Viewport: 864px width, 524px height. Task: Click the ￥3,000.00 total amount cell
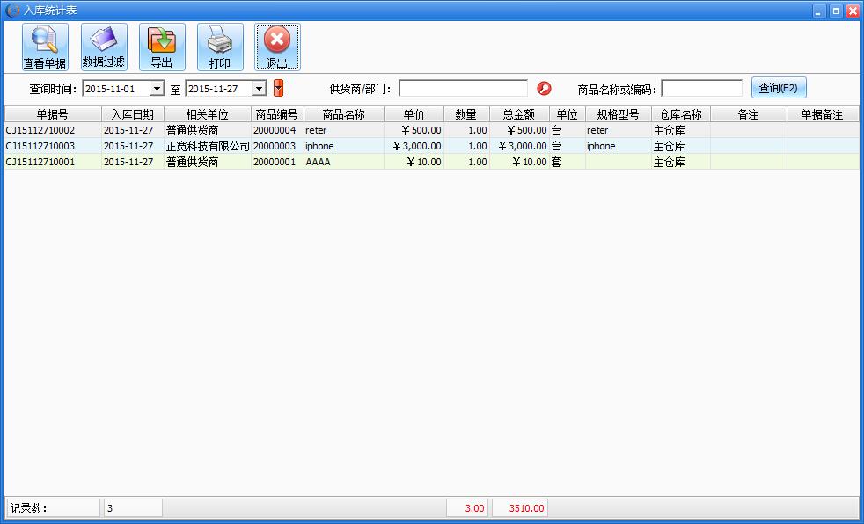(x=519, y=146)
